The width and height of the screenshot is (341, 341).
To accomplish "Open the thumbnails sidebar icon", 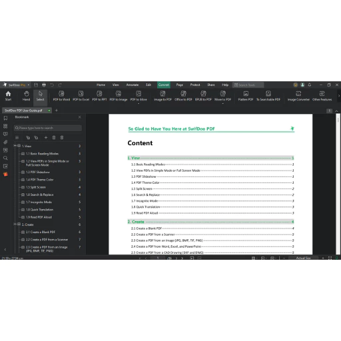I will [5, 126].
